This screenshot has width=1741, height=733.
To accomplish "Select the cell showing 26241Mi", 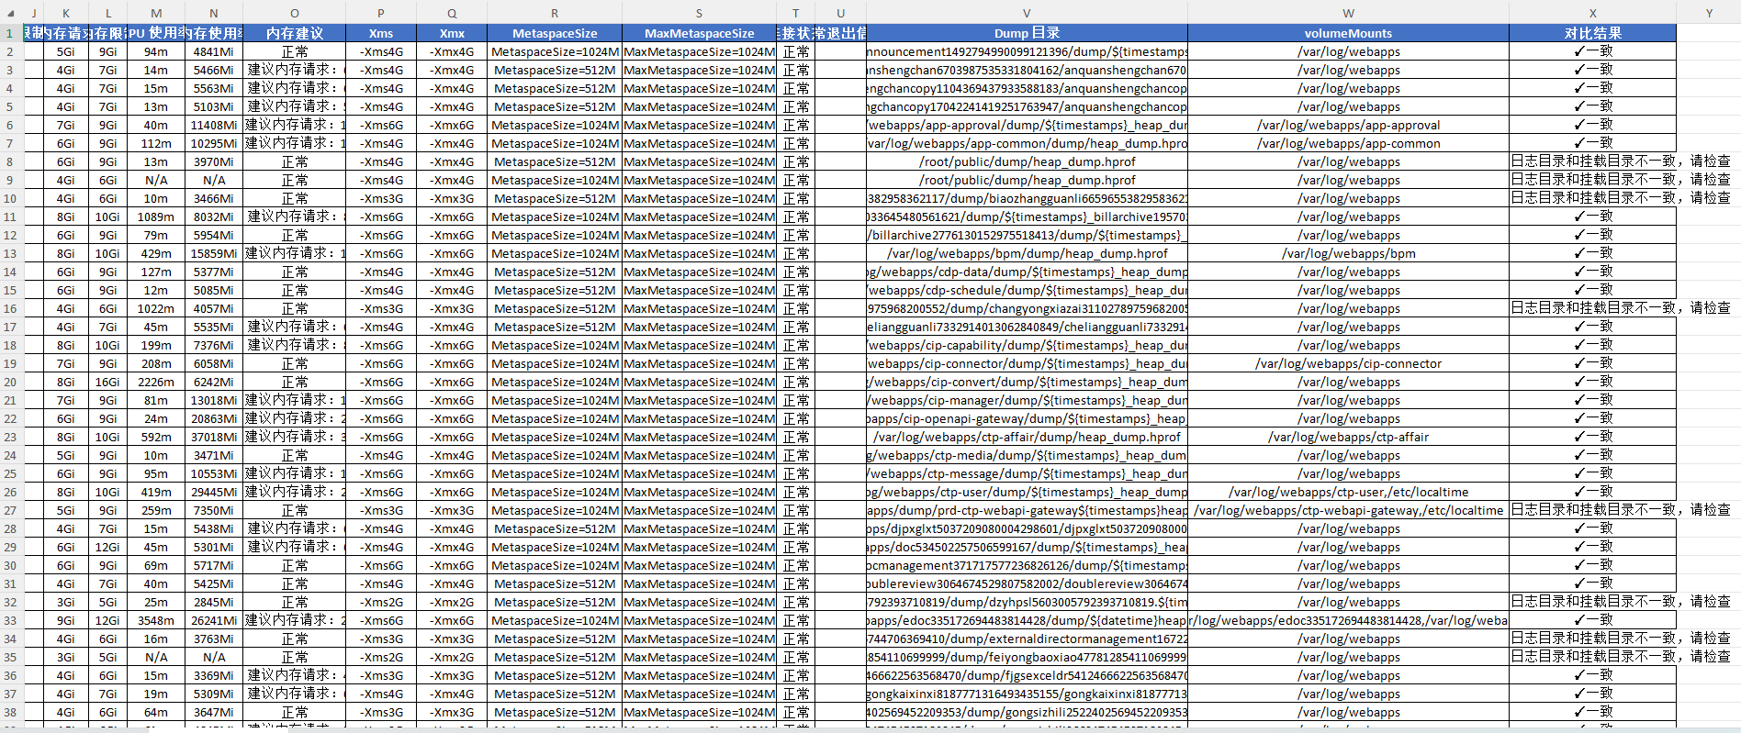I will pyautogui.click(x=214, y=620).
